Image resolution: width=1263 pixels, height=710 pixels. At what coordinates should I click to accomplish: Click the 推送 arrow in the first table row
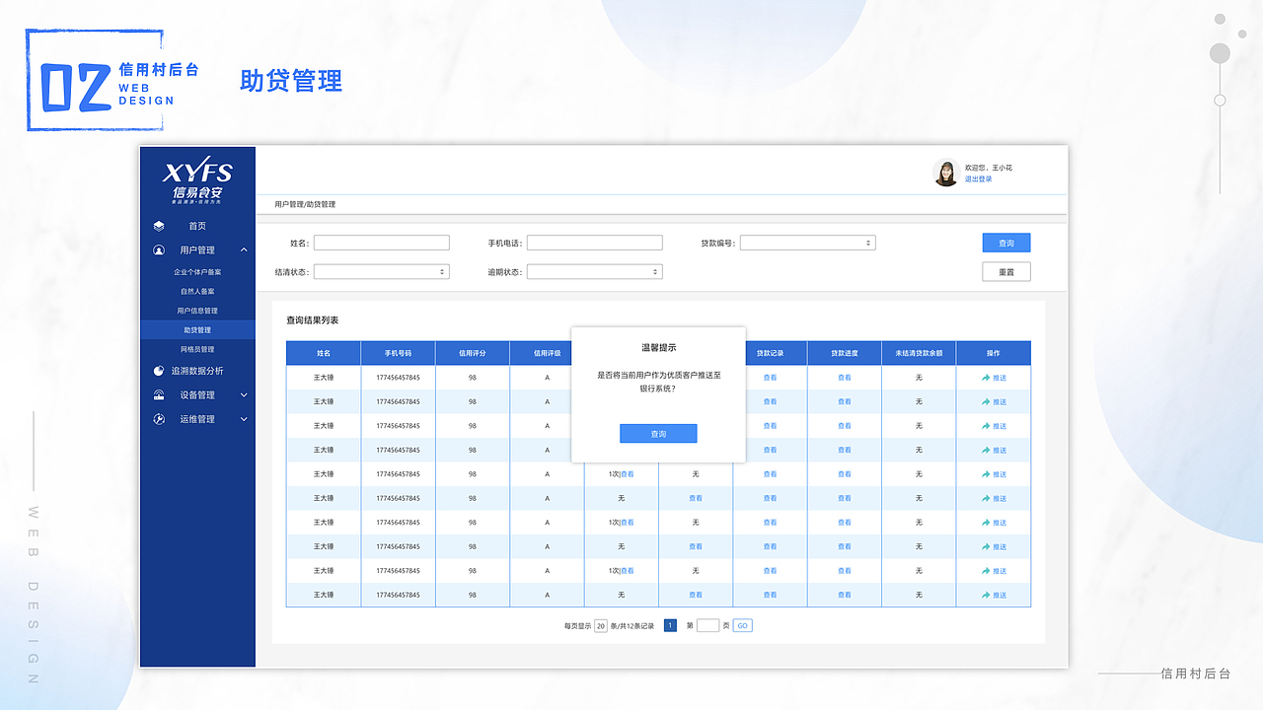tap(986, 378)
